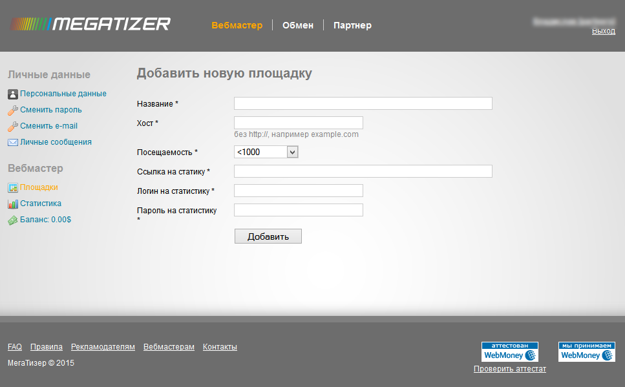Click the мы принимаем WebMoney badge
The image size is (625, 387).
click(586, 351)
